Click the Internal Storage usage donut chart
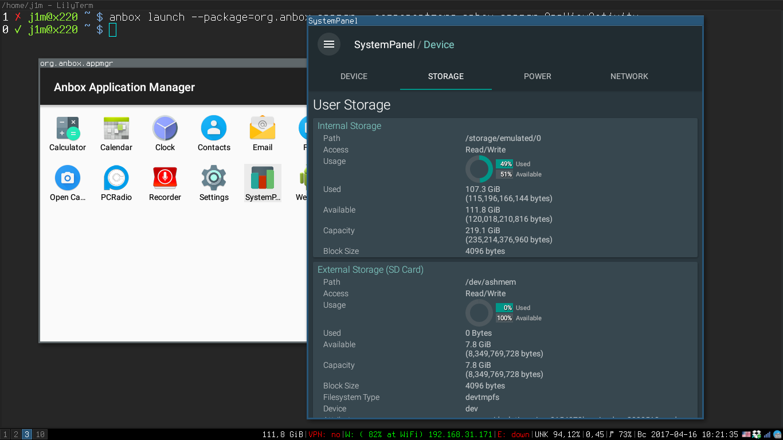 [x=479, y=169]
